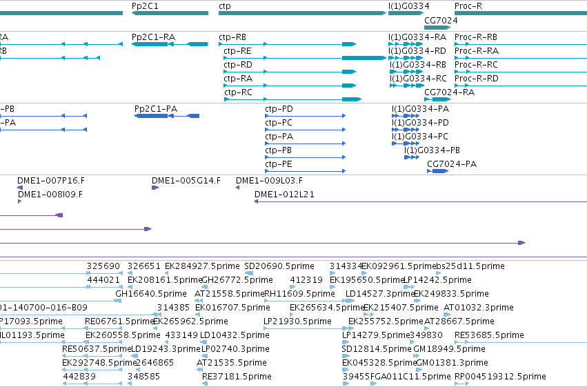Click the l(1)G0334-PC protein
The image size is (587, 387).
click(x=406, y=143)
